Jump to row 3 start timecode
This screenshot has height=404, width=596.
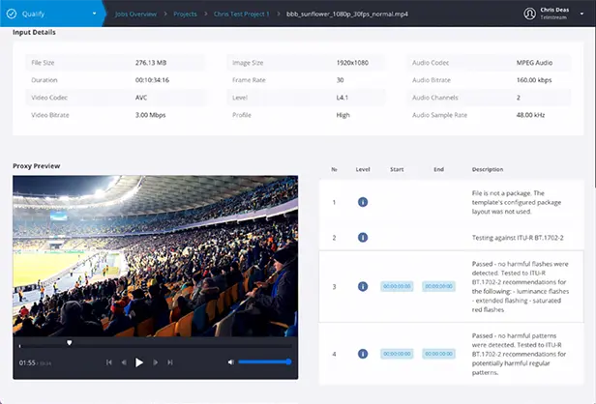point(397,286)
